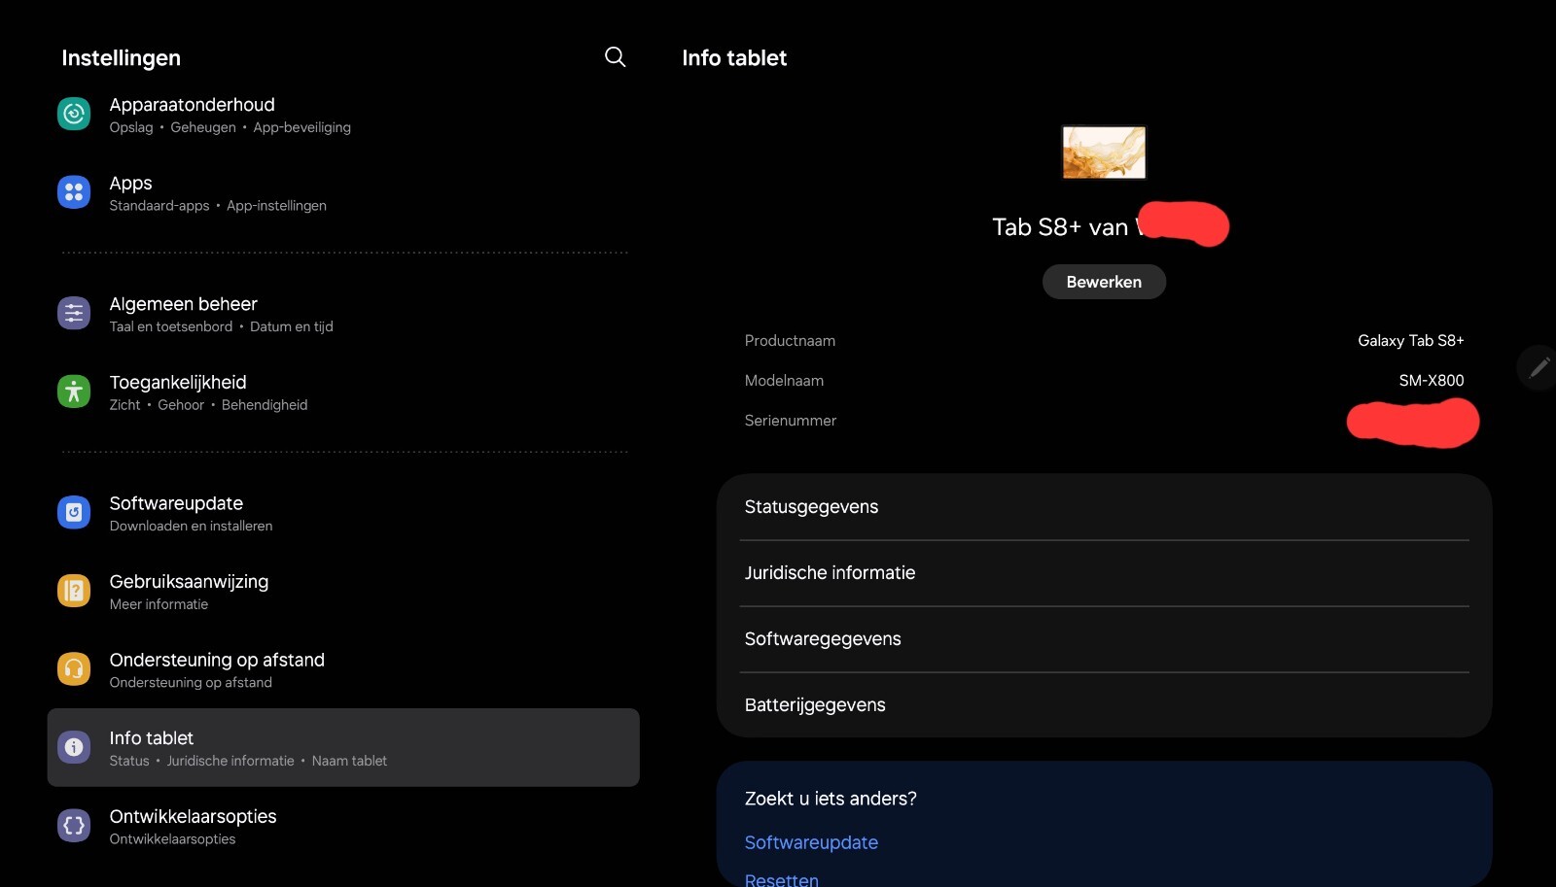Click 'Standaard-apps • App-instellingen' subtitle
The height and width of the screenshot is (887, 1556).
pos(218,206)
